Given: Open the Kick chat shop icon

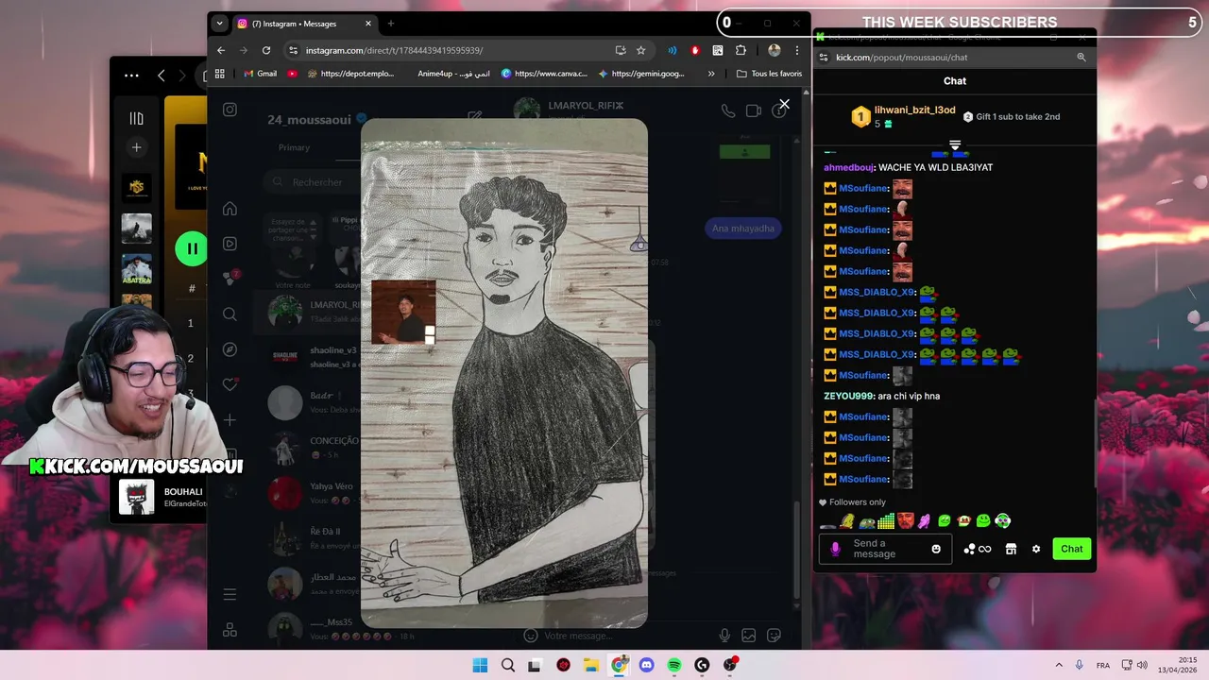Looking at the screenshot, I should click(1011, 549).
